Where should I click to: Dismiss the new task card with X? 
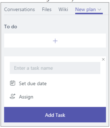(103, 59)
